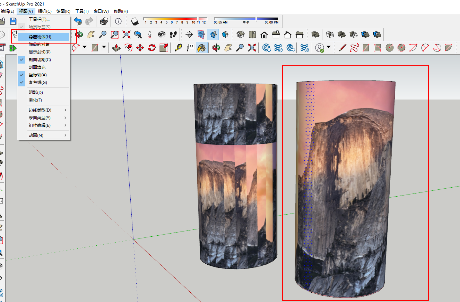The image size is (460, 302).
Task: Open the 编辑(E) menu
Action: coord(7,11)
